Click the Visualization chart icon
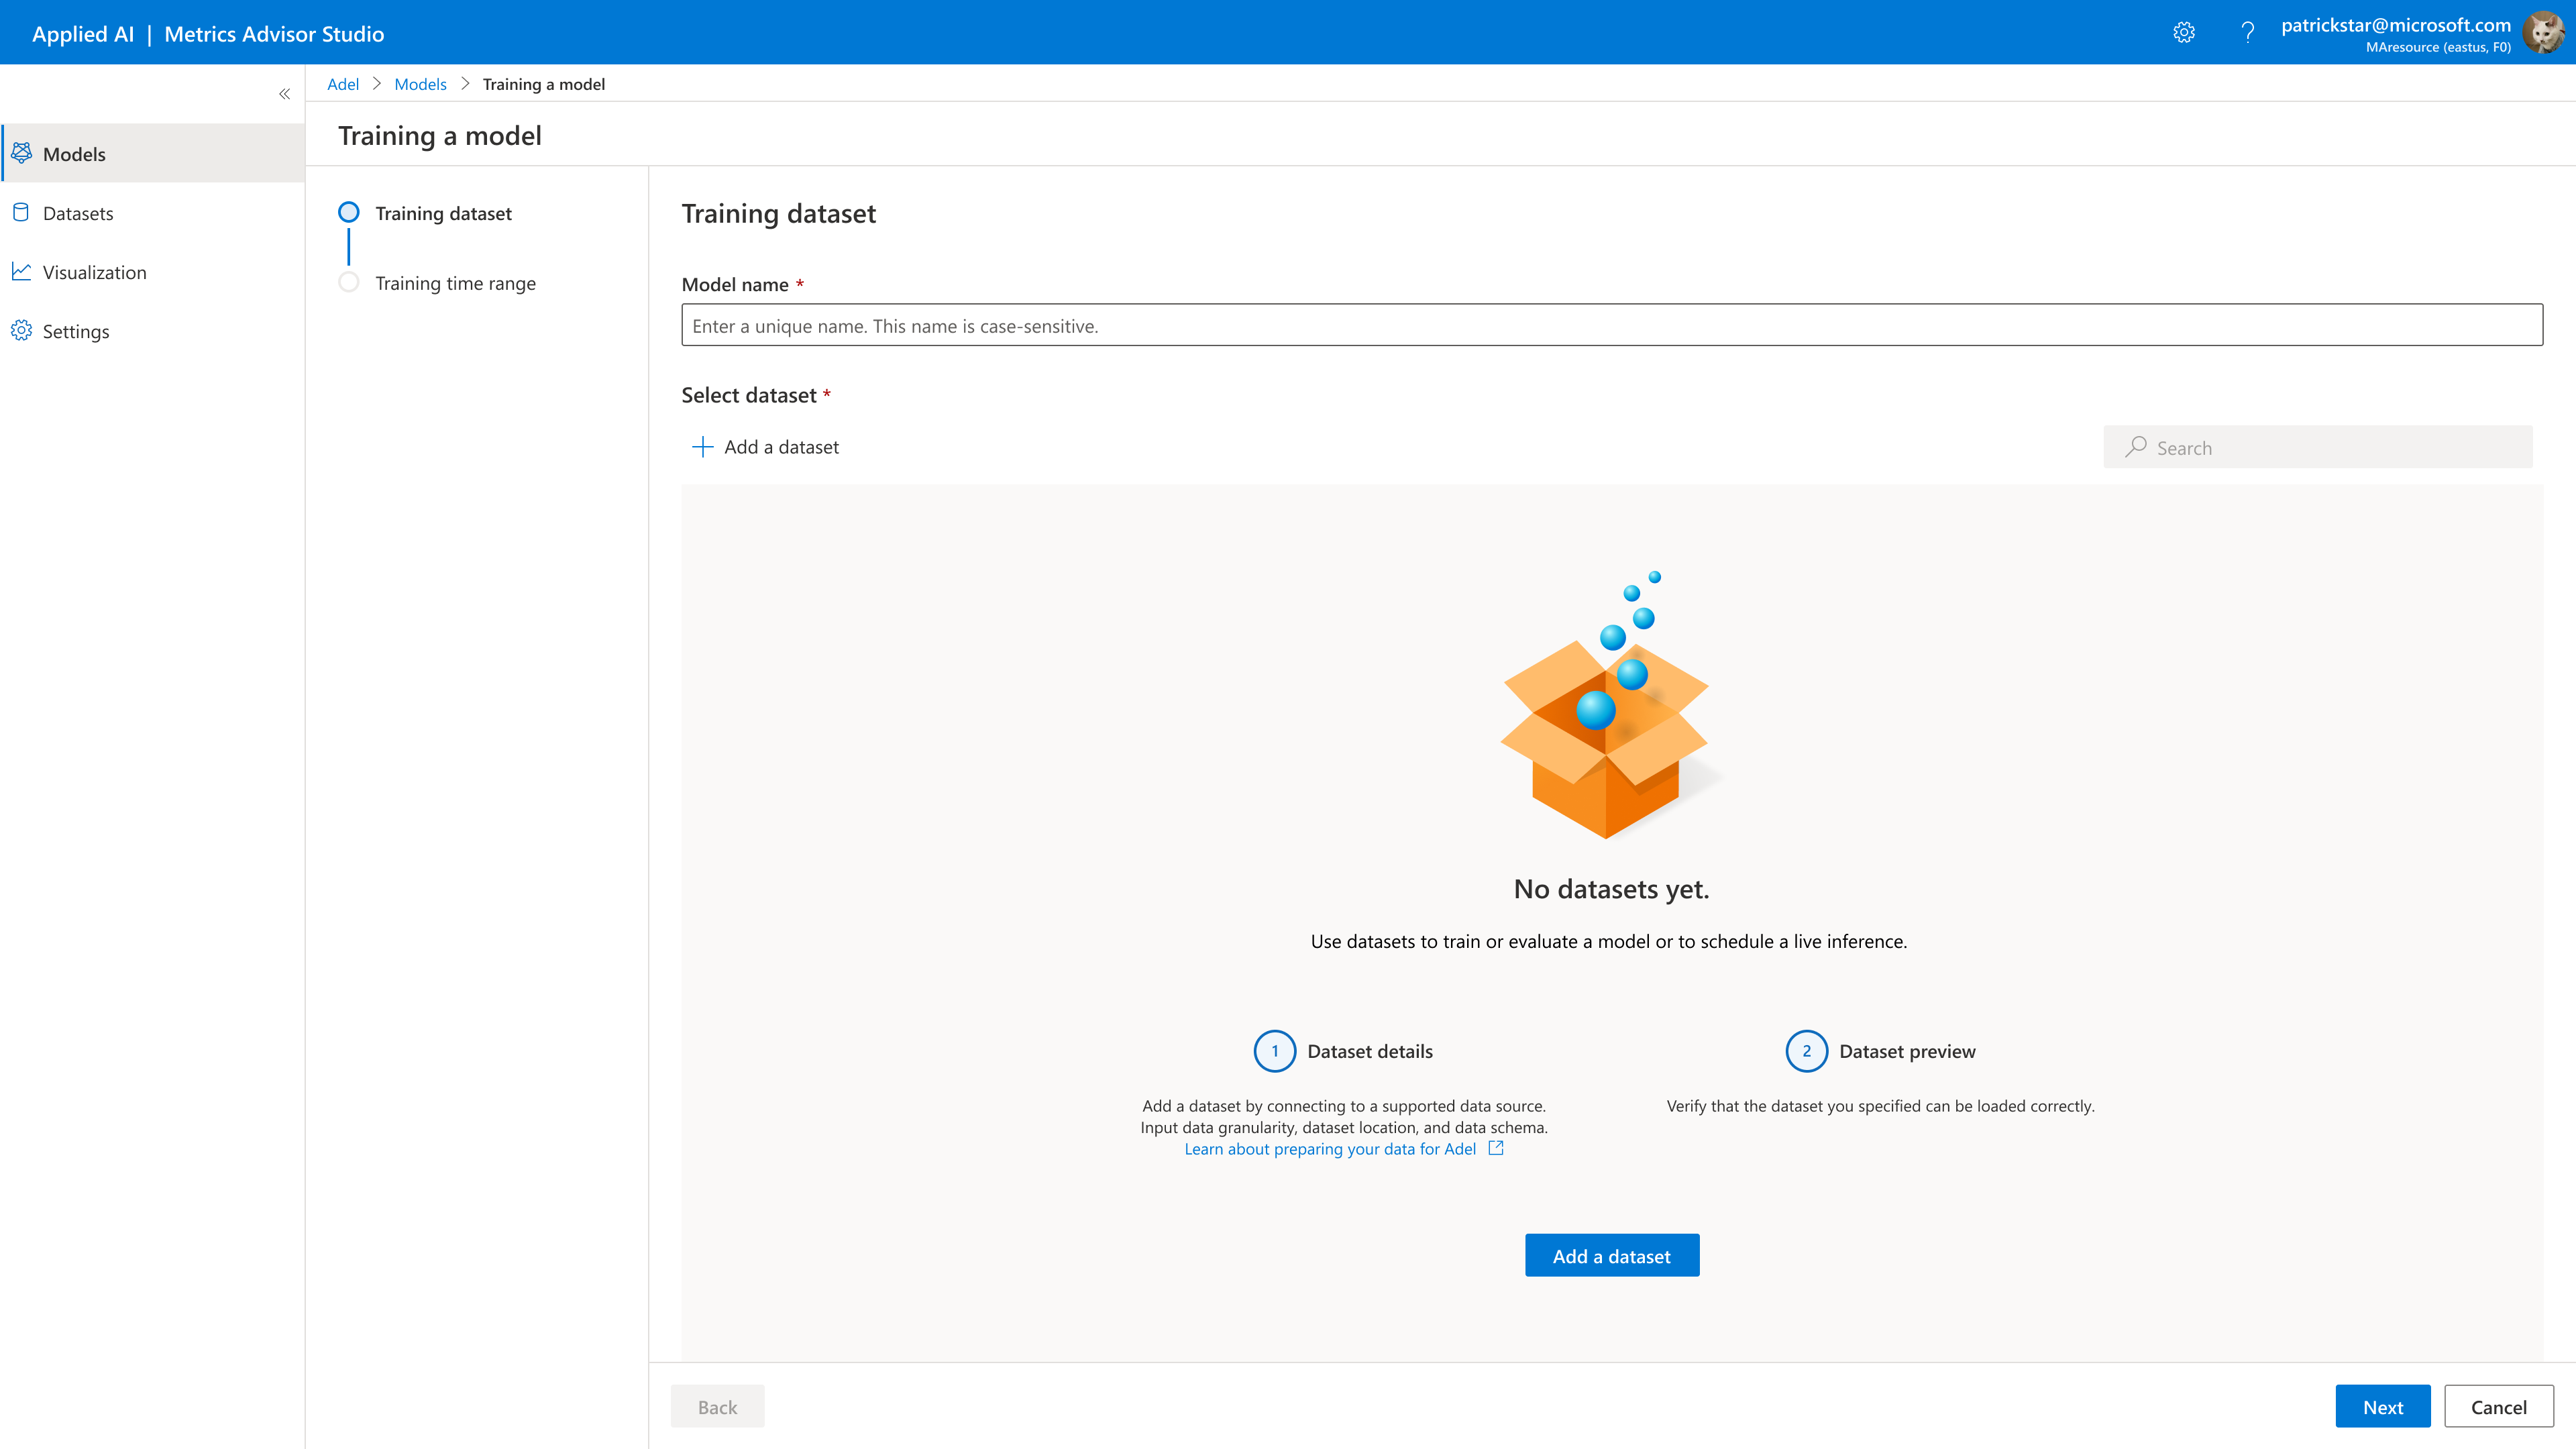 (21, 271)
